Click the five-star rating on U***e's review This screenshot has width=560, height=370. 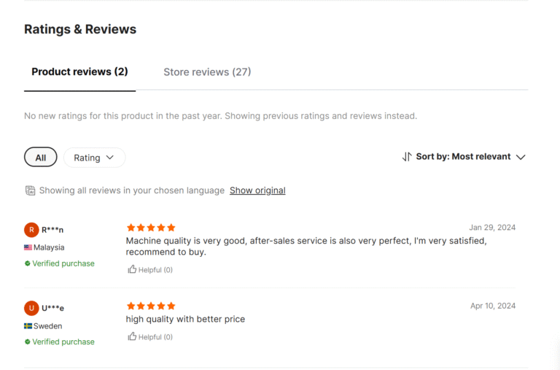(151, 306)
